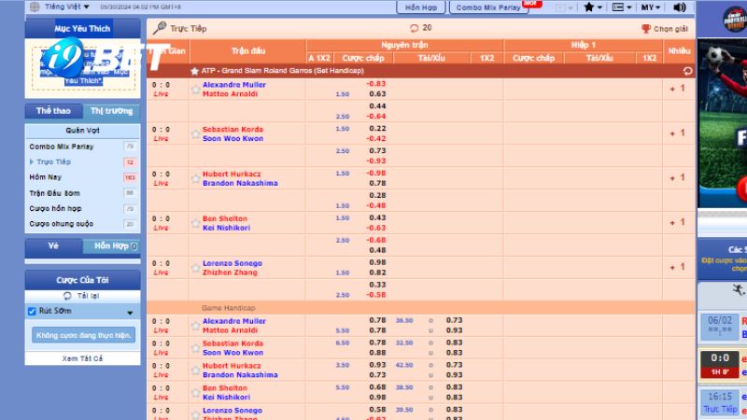Click the Combo Mix Parlay top button

[x=487, y=7]
